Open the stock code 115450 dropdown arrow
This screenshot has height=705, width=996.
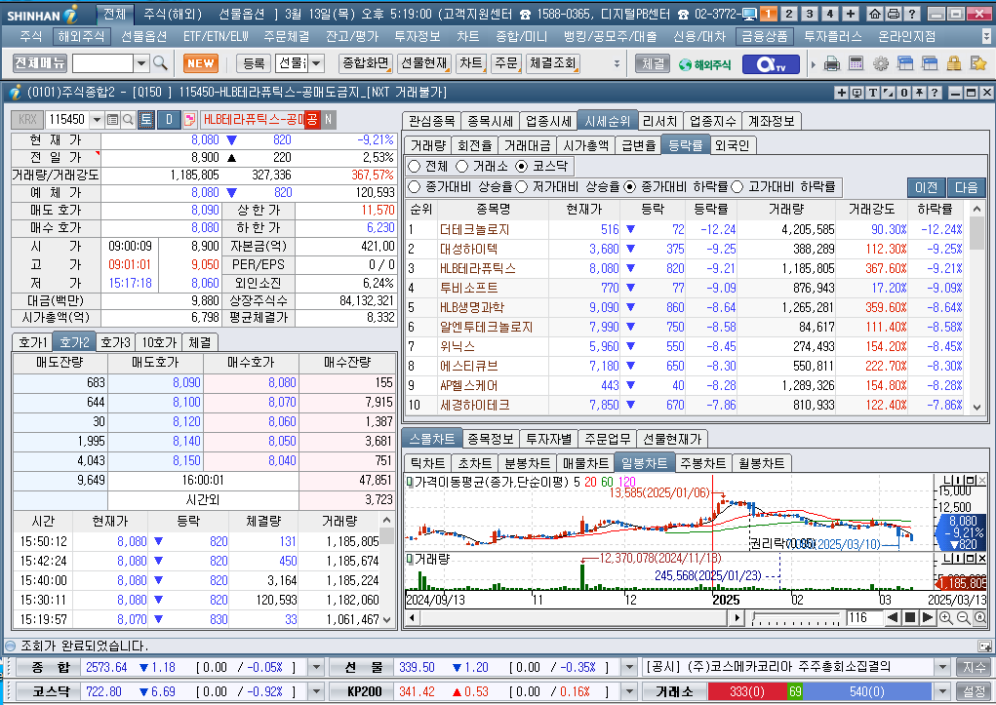[98, 119]
